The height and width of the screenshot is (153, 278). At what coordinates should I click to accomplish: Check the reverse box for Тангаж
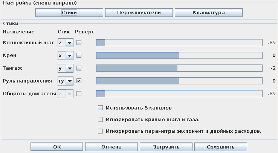[x=79, y=68]
